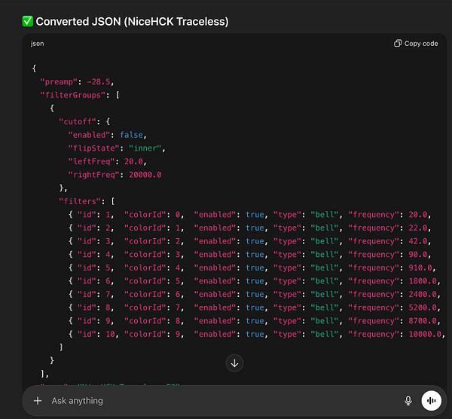Click the filter row with id 1
Image resolution: width=452 pixels, height=419 pixels.
(249, 215)
